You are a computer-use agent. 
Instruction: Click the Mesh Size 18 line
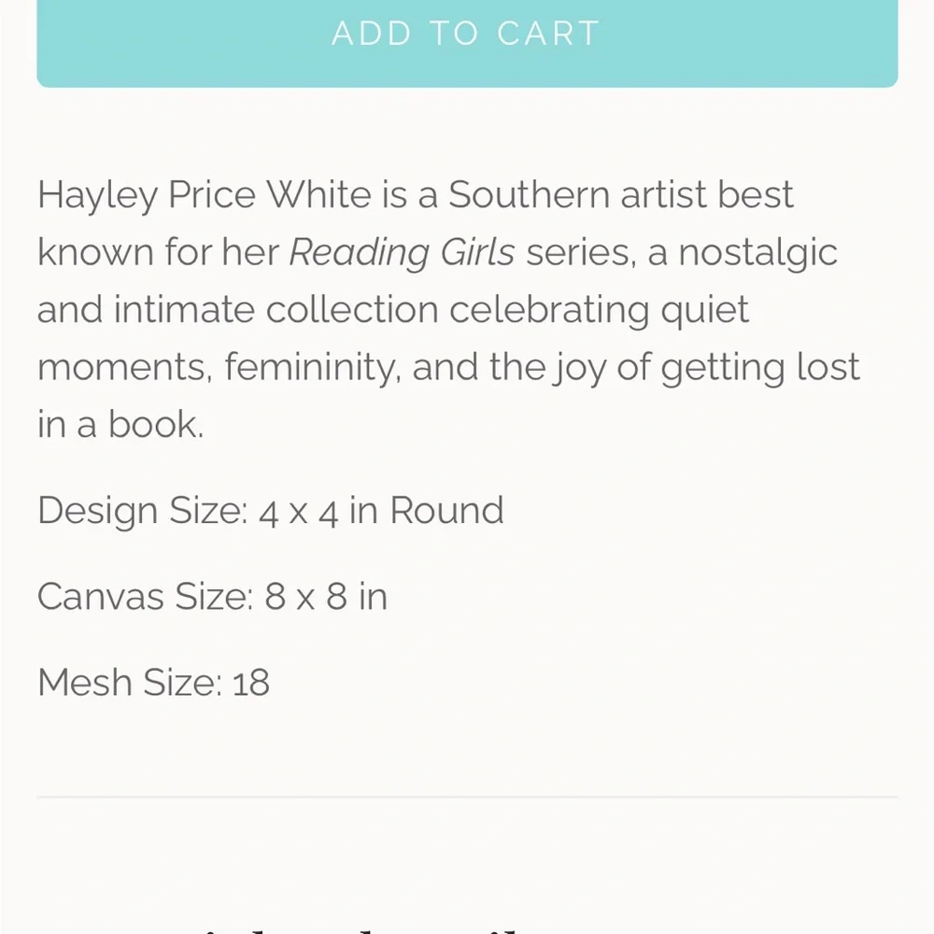pos(154,683)
